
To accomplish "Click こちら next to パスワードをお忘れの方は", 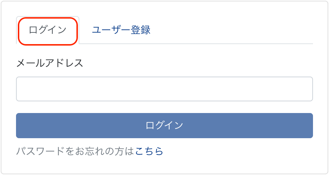I will [x=149, y=151].
